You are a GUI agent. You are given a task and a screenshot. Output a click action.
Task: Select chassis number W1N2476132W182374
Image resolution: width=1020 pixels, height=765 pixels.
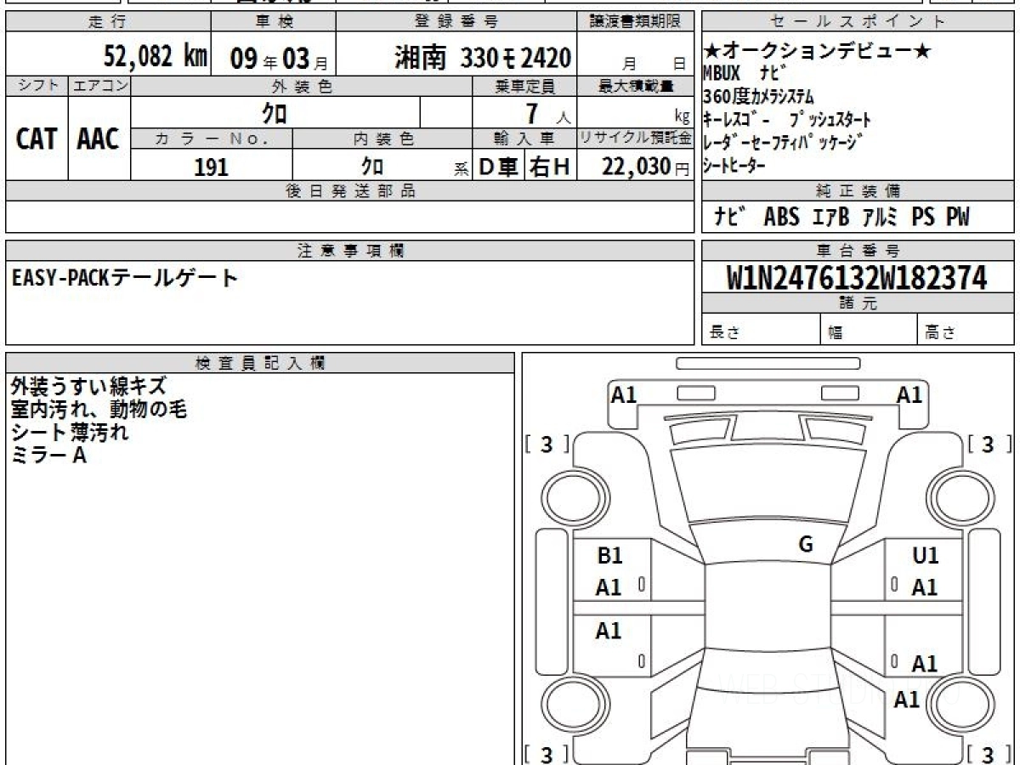[x=857, y=277]
